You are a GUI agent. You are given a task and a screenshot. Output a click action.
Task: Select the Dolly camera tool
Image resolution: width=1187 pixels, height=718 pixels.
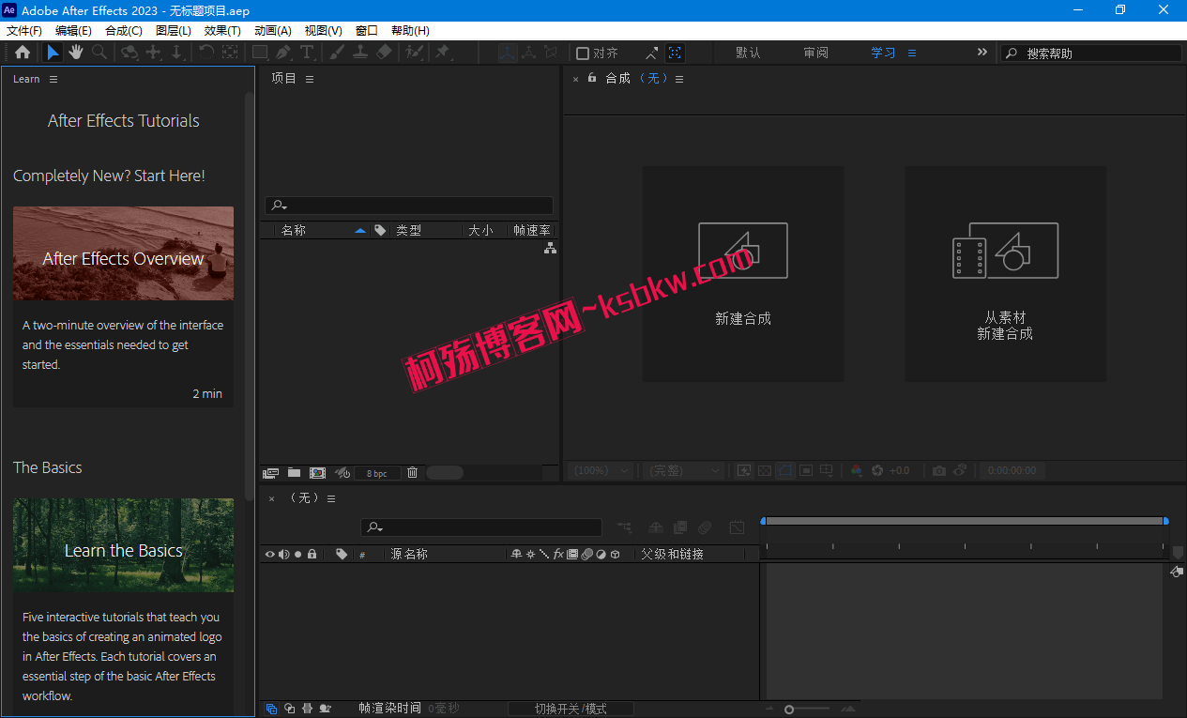(176, 53)
